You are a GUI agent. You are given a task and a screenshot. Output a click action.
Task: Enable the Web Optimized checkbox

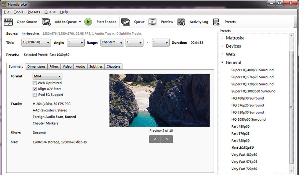coord(35,83)
